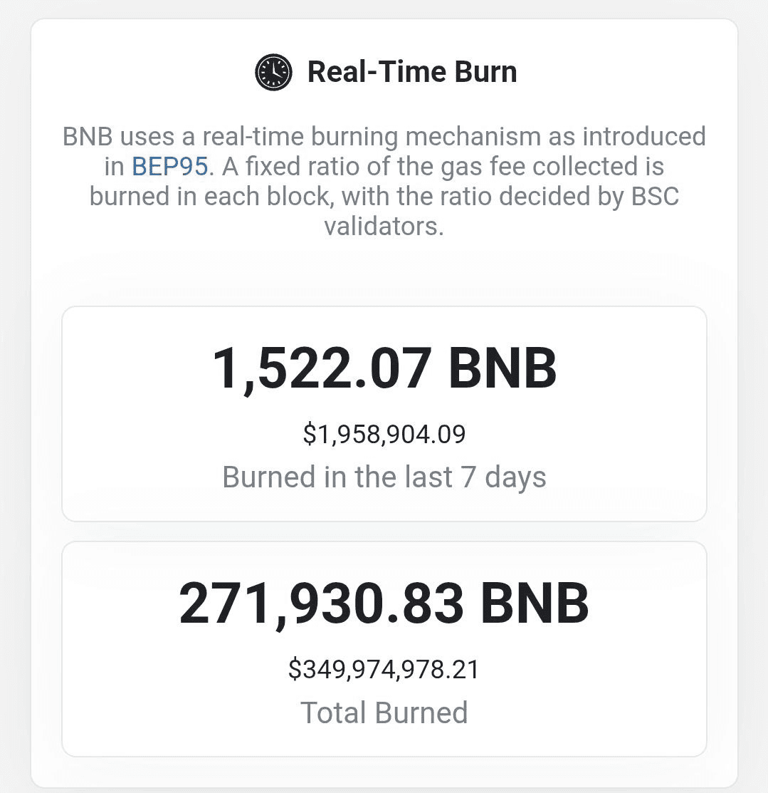This screenshot has height=793, width=768.
Task: Click the "BSC" text in the description
Action: click(x=655, y=196)
